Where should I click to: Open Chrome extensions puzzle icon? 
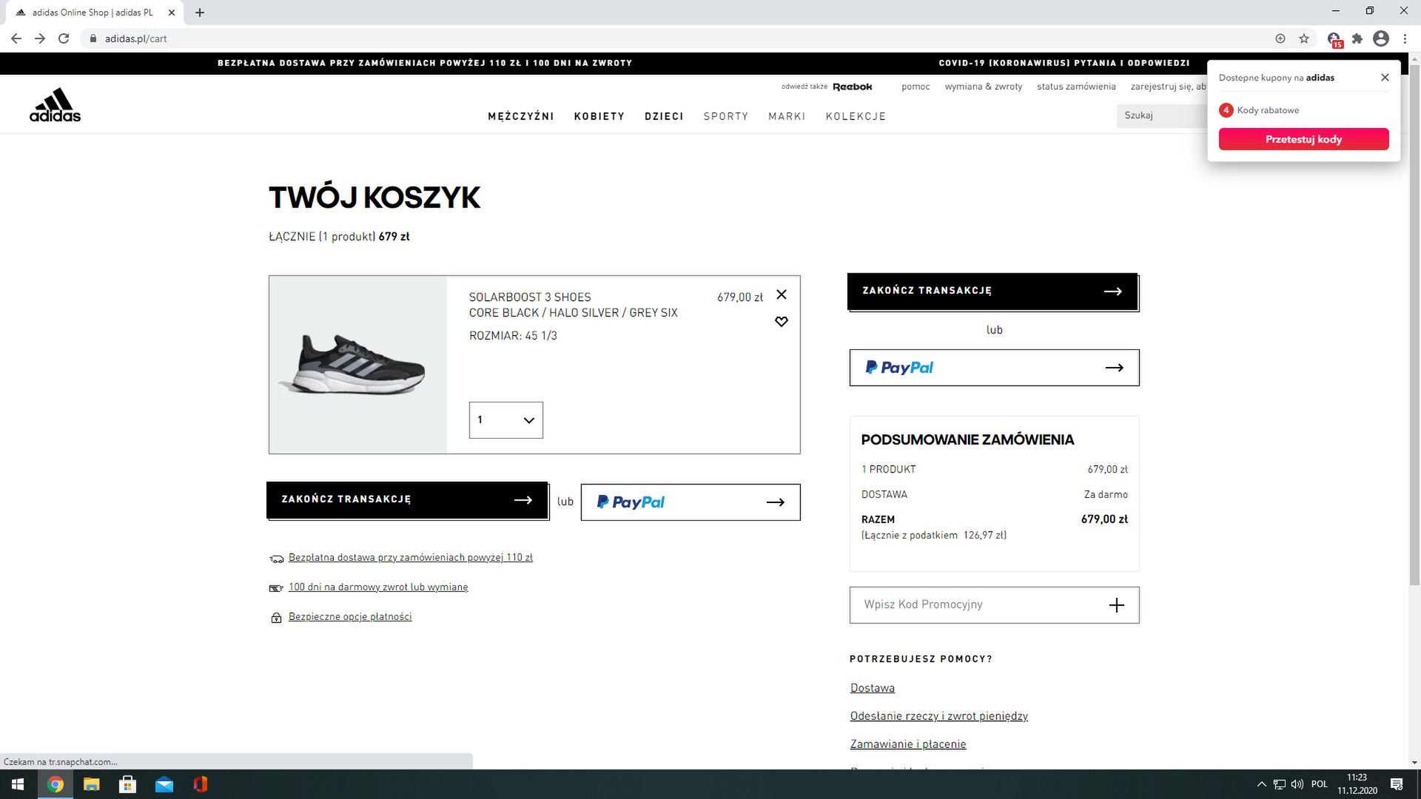(1357, 38)
